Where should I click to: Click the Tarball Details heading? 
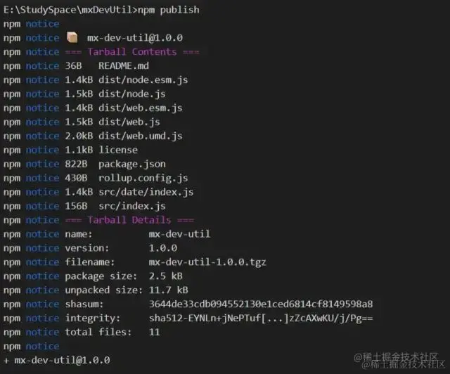tap(129, 220)
